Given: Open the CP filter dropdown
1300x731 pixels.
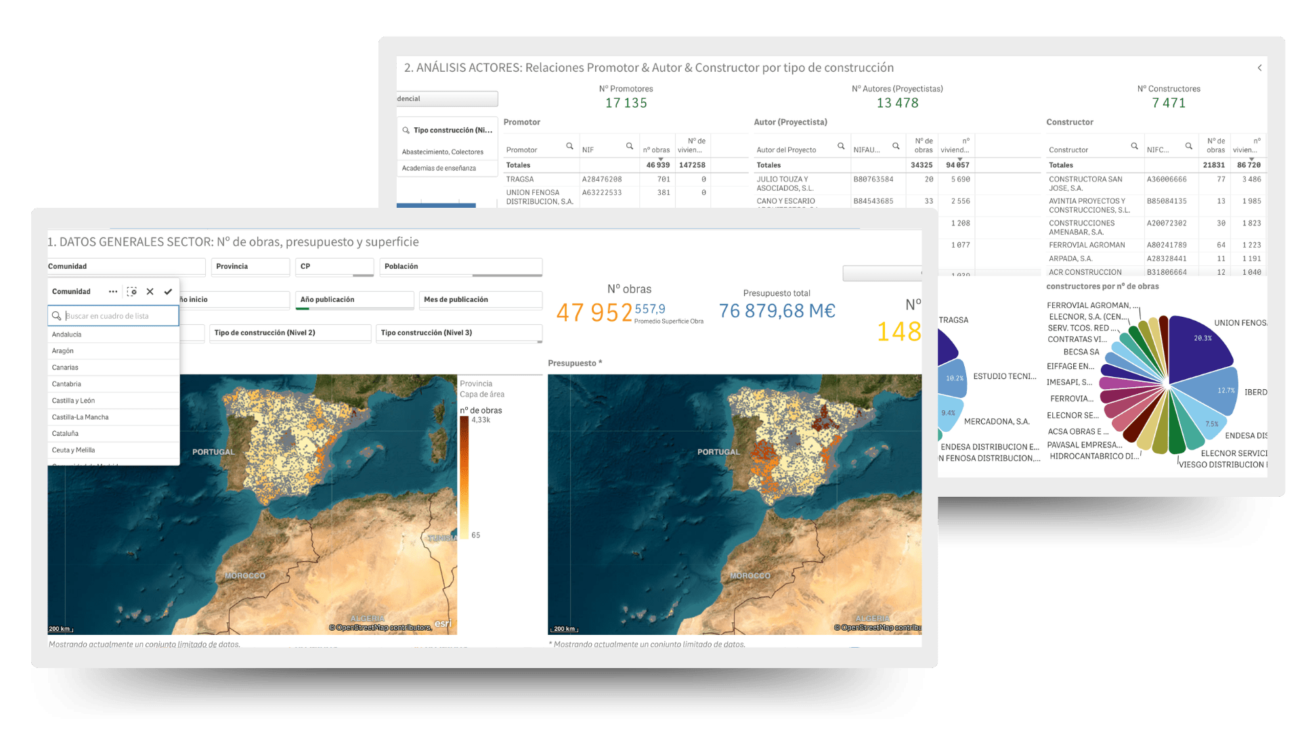Looking at the screenshot, I should click(x=334, y=267).
